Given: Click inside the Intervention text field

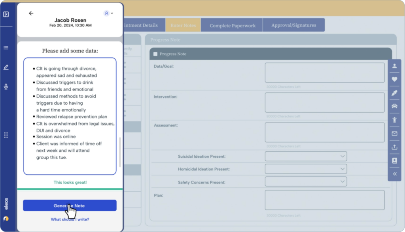Looking at the screenshot, I should 324,102.
